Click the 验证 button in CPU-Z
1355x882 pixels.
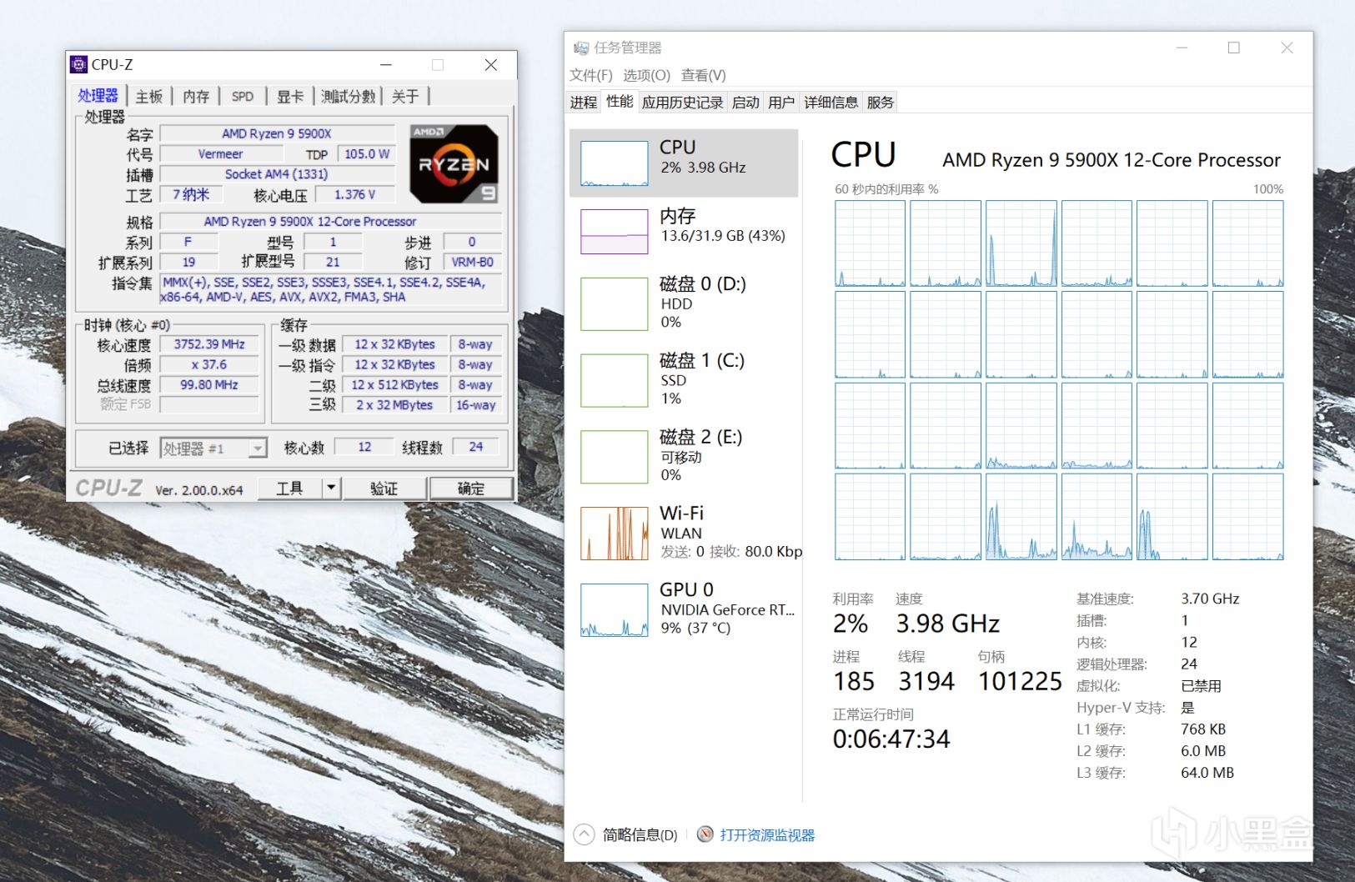point(384,488)
